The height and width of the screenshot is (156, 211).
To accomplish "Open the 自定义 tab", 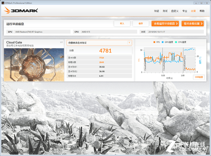I will coord(175,11).
